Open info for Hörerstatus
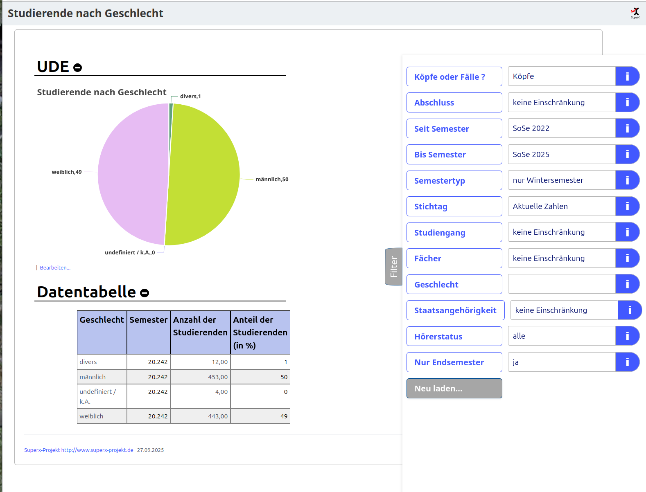The image size is (646, 492). point(627,336)
